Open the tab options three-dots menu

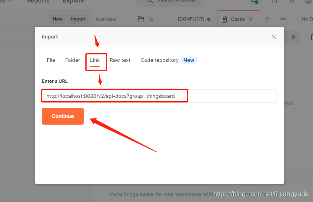pos(282,19)
